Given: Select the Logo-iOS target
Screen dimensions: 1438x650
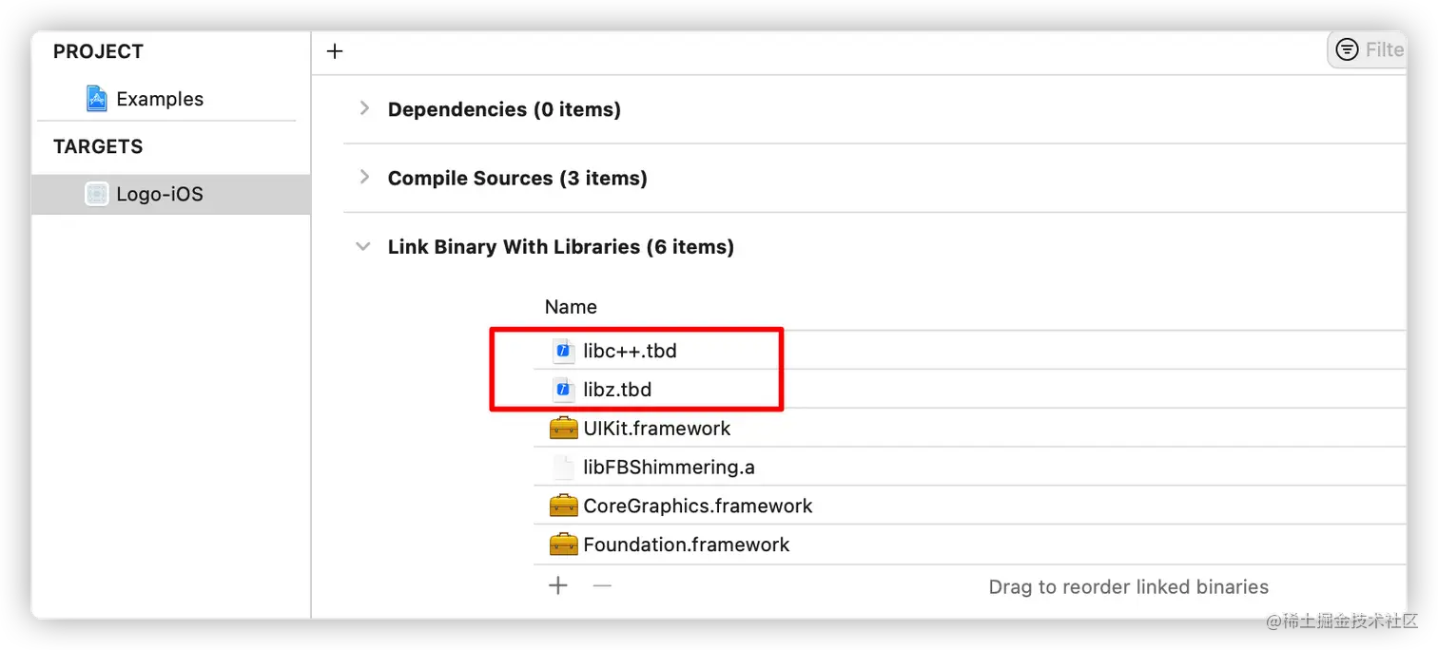Looking at the screenshot, I should (x=171, y=194).
